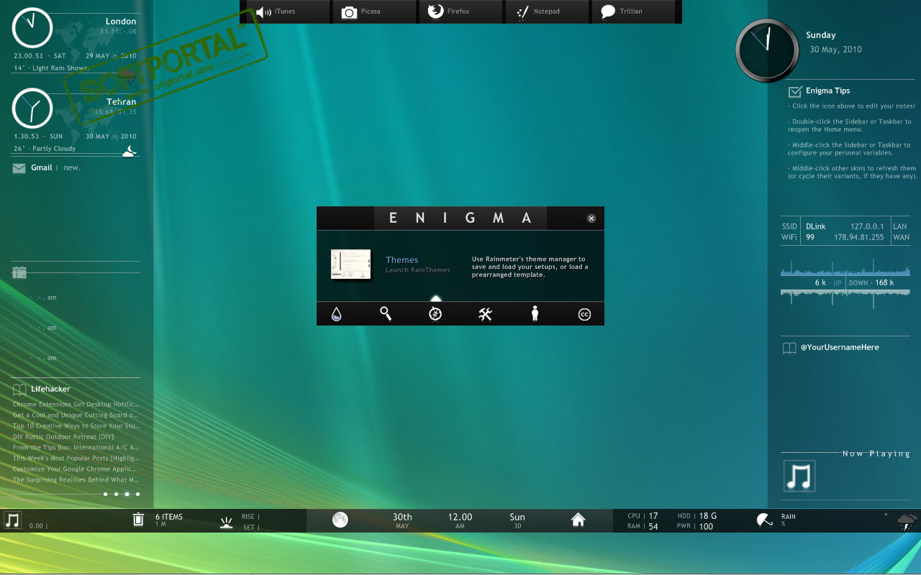Open 'This Week's Most Popular Posts' headline
Screen dimensions: 921x575
[x=76, y=459]
